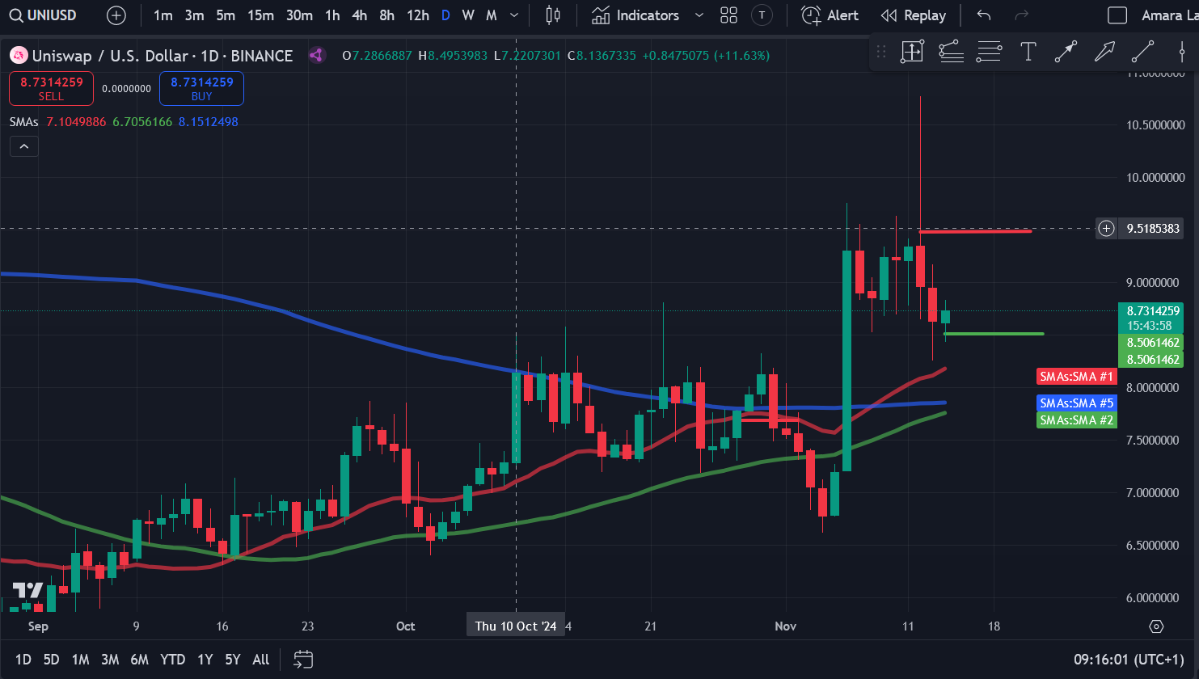Select the 1h timeframe
Screen dimensions: 1199x679
(332, 15)
